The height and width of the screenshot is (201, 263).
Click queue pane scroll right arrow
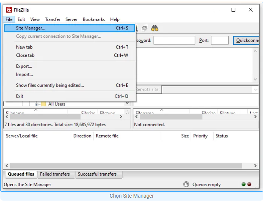(255, 166)
